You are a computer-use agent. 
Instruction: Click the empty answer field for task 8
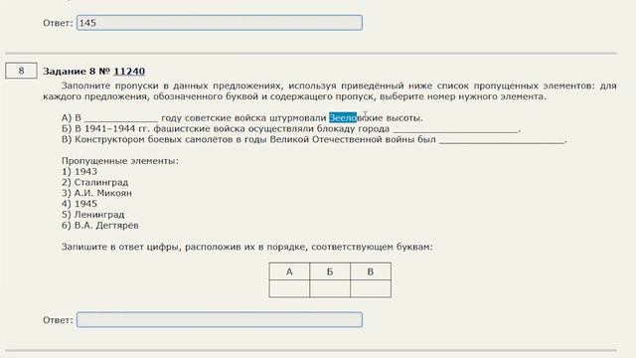220,320
